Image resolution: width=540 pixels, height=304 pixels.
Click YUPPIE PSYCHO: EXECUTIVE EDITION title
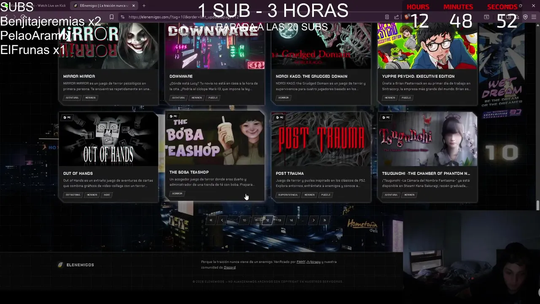pos(418,76)
